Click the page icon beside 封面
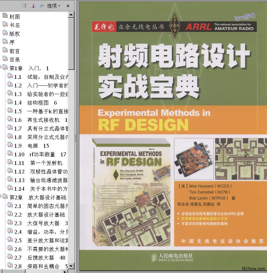The height and width of the screenshot is (273, 267). click(5, 16)
